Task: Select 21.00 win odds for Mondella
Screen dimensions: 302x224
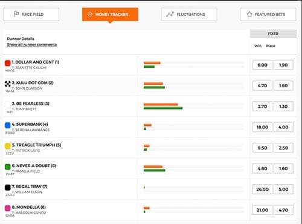Action: tap(262, 210)
